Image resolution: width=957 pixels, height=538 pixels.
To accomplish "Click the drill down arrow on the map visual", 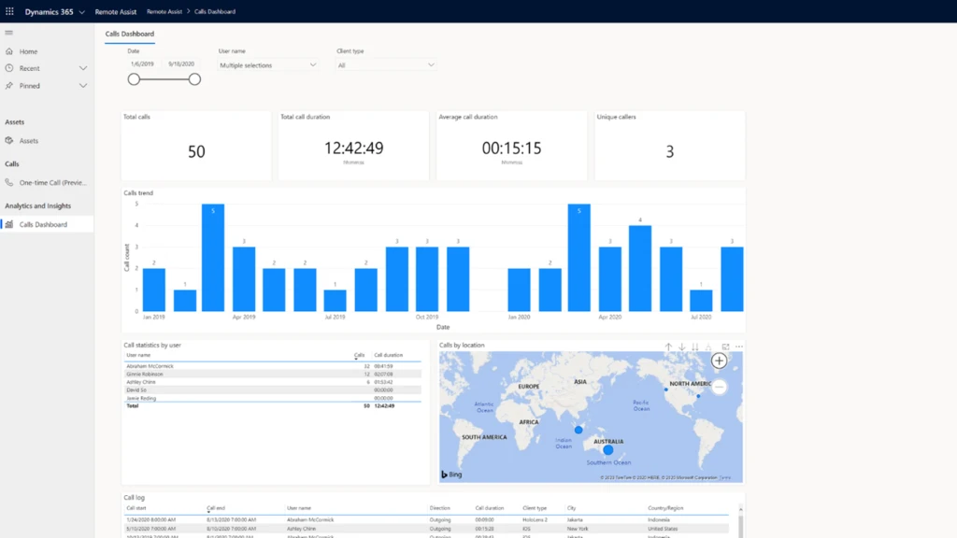I will 681,347.
